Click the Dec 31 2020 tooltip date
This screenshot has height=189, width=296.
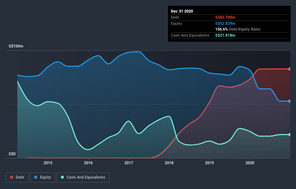pos(182,11)
